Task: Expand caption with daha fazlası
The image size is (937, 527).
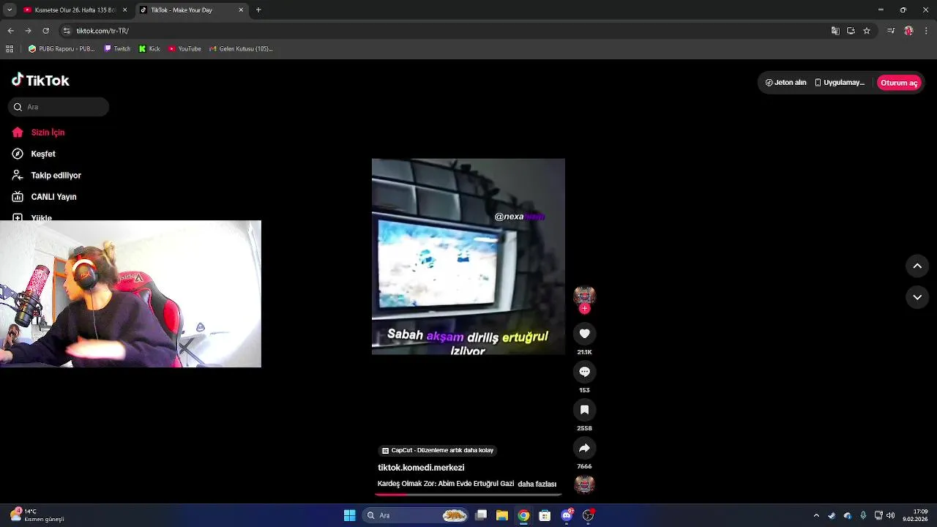Action: pyautogui.click(x=537, y=484)
